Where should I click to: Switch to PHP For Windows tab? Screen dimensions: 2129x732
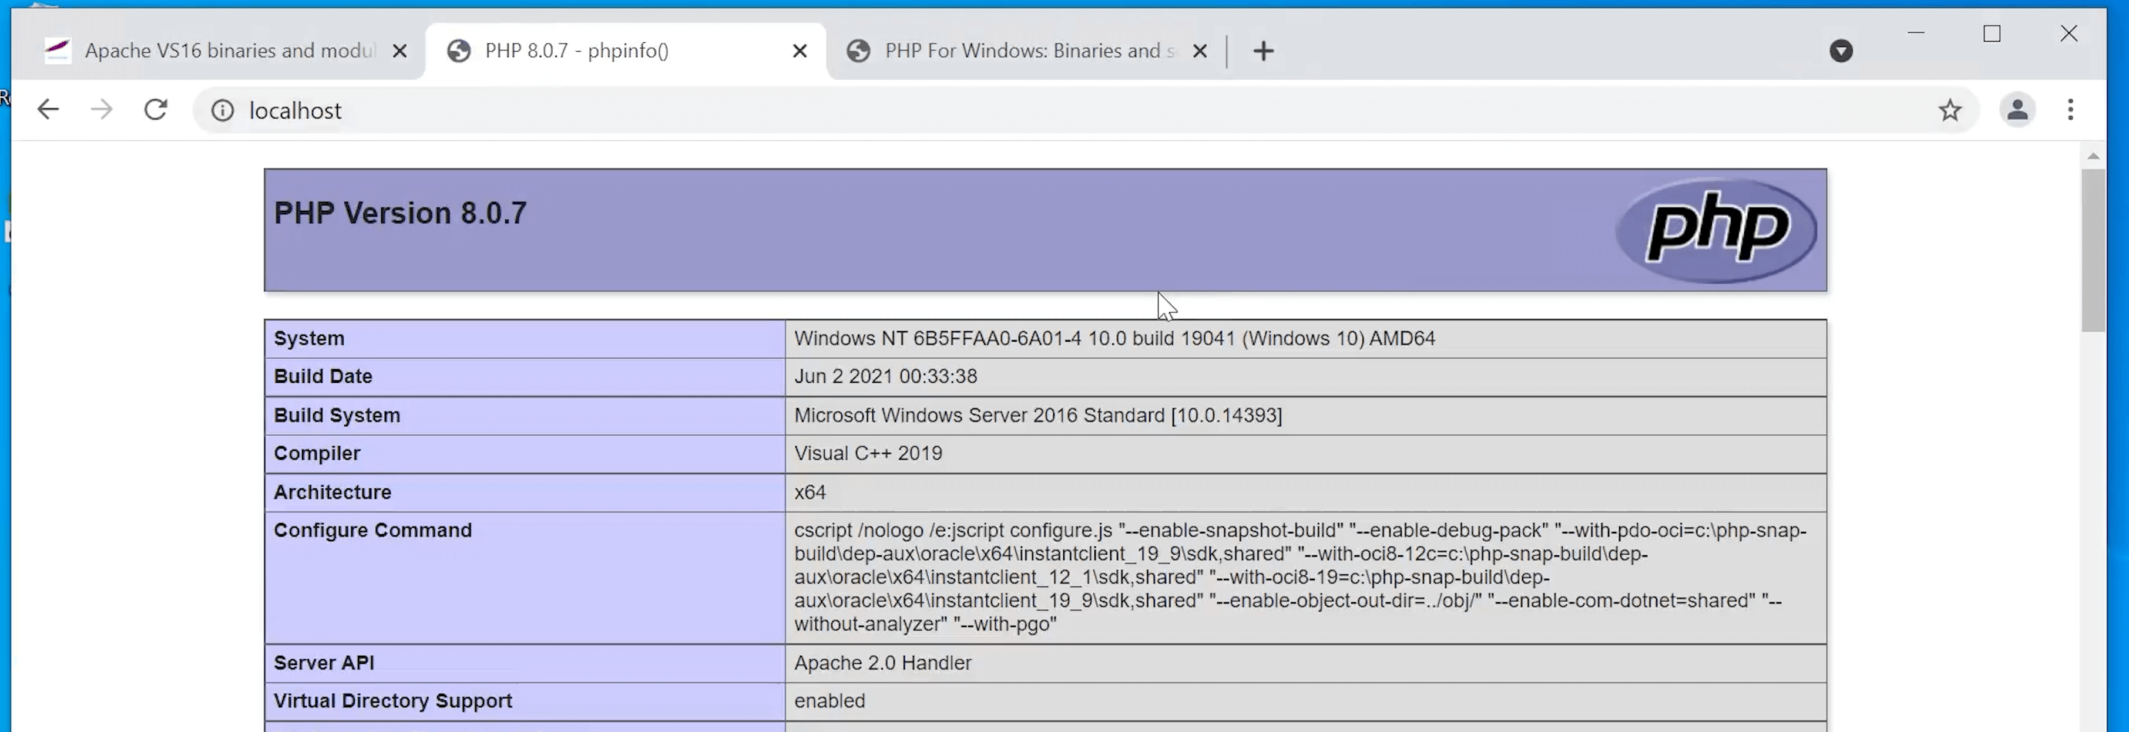[x=1024, y=50]
